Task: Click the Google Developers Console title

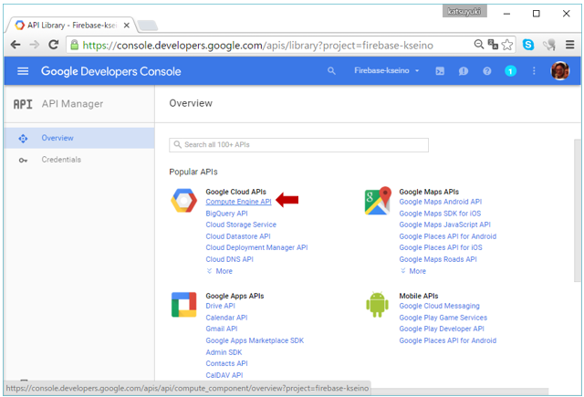Action: pos(111,71)
